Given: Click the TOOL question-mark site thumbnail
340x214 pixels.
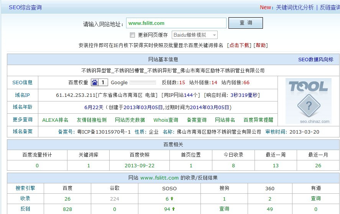Looking at the screenshot, I should coord(308,101).
